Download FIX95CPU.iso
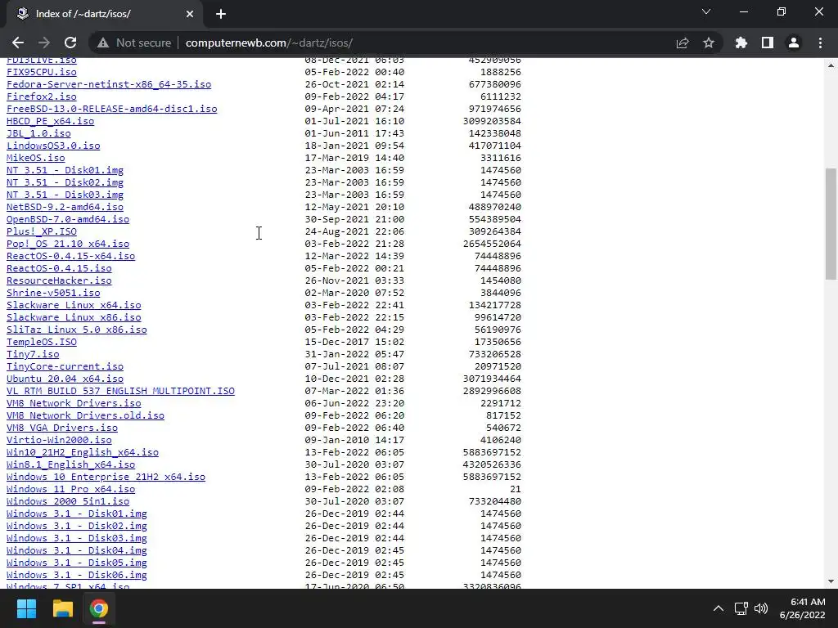The image size is (838, 628). click(42, 72)
